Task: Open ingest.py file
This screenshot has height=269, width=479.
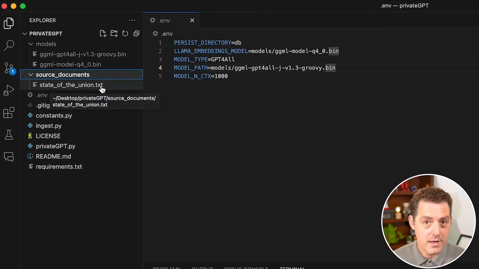Action: point(48,126)
